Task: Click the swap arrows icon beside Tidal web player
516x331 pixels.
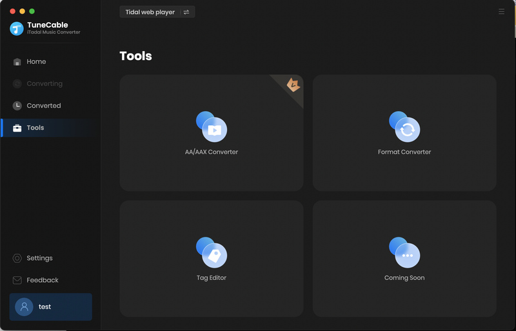Action: tap(186, 12)
